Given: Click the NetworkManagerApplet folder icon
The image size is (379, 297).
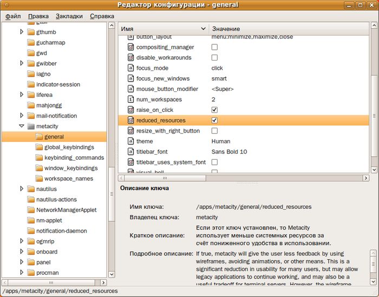Looking at the screenshot, I should pyautogui.click(x=31, y=210).
